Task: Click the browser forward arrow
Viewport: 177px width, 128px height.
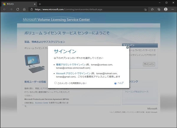Action: pos(11,9)
